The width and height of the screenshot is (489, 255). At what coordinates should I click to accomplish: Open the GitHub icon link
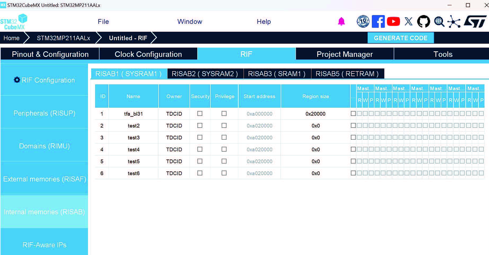tap(424, 21)
